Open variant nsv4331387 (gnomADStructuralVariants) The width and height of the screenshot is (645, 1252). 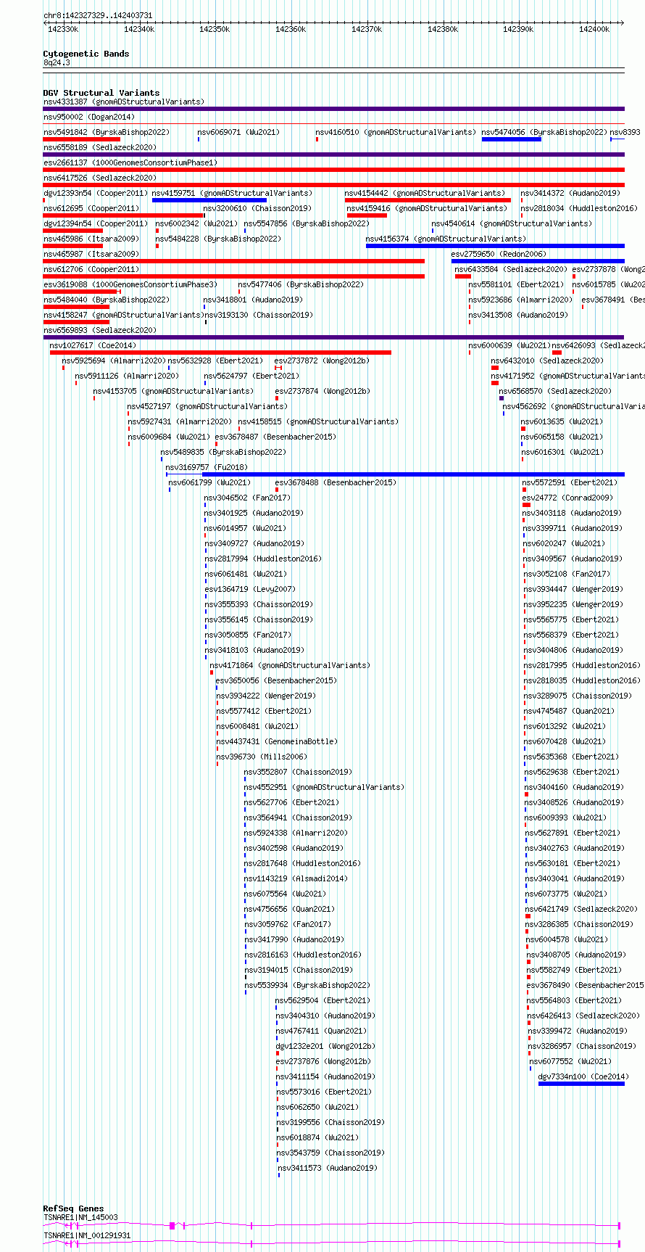tap(124, 102)
